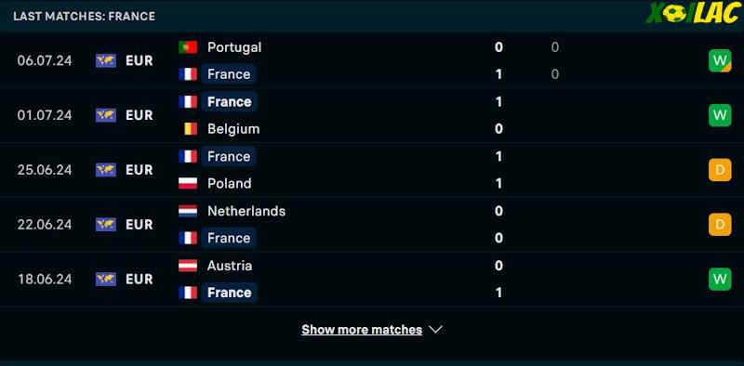This screenshot has width=744, height=366.
Task: Click D result badge for Netherlands match
Action: tap(720, 224)
